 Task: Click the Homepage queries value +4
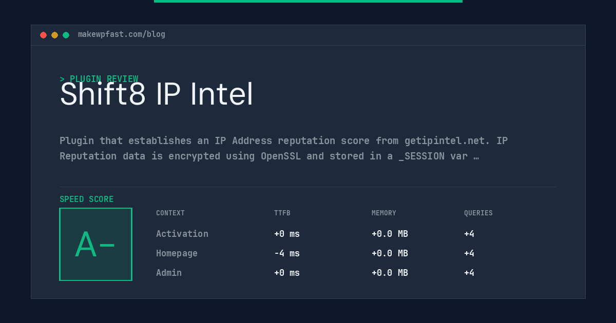tap(469, 253)
